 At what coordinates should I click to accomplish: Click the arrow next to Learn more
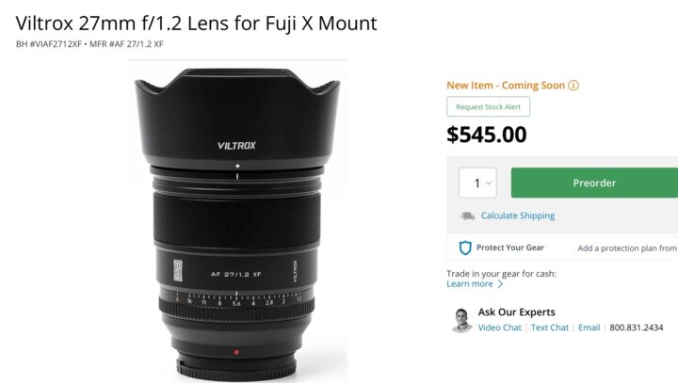tap(500, 284)
